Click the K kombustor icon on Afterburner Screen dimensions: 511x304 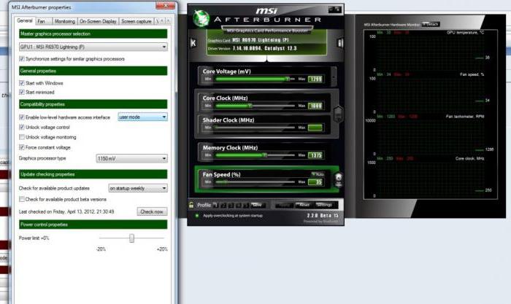tap(193, 43)
